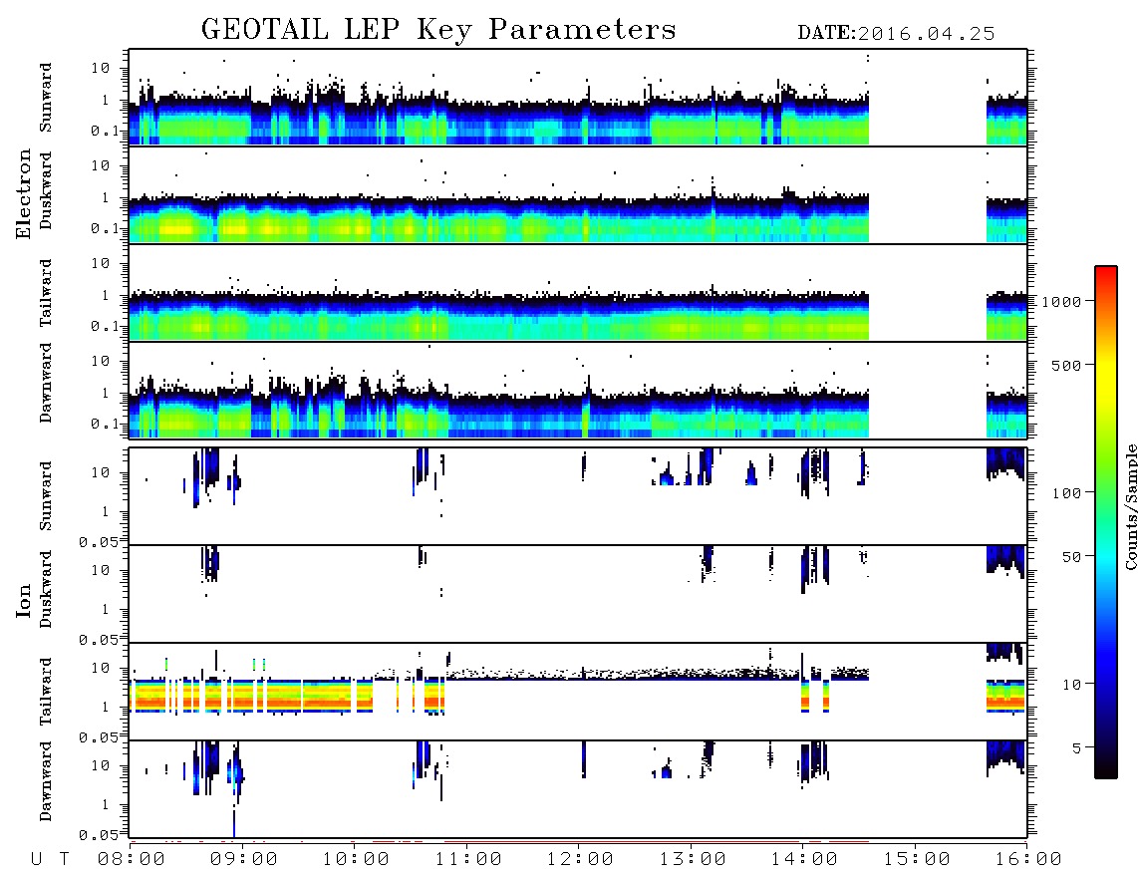Click the "1" tick of Ion Duskward panel

click(106, 610)
